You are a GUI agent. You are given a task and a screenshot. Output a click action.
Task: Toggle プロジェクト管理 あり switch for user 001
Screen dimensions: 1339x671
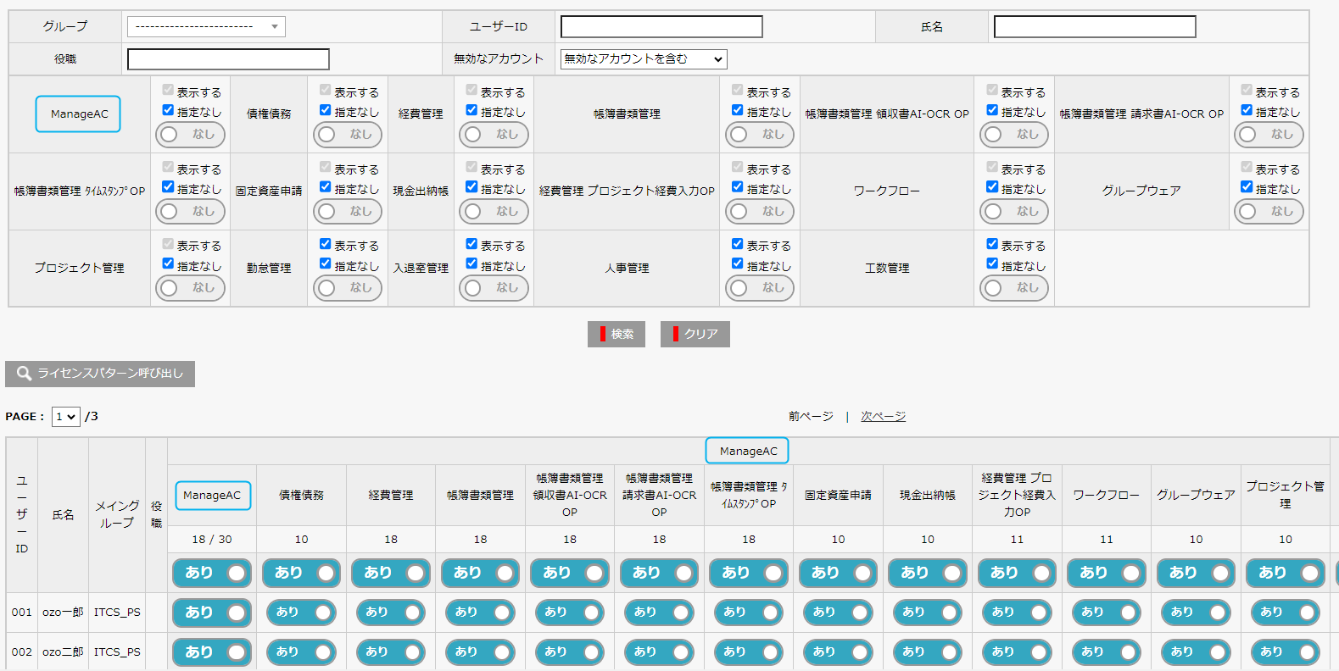pyautogui.click(x=1285, y=613)
